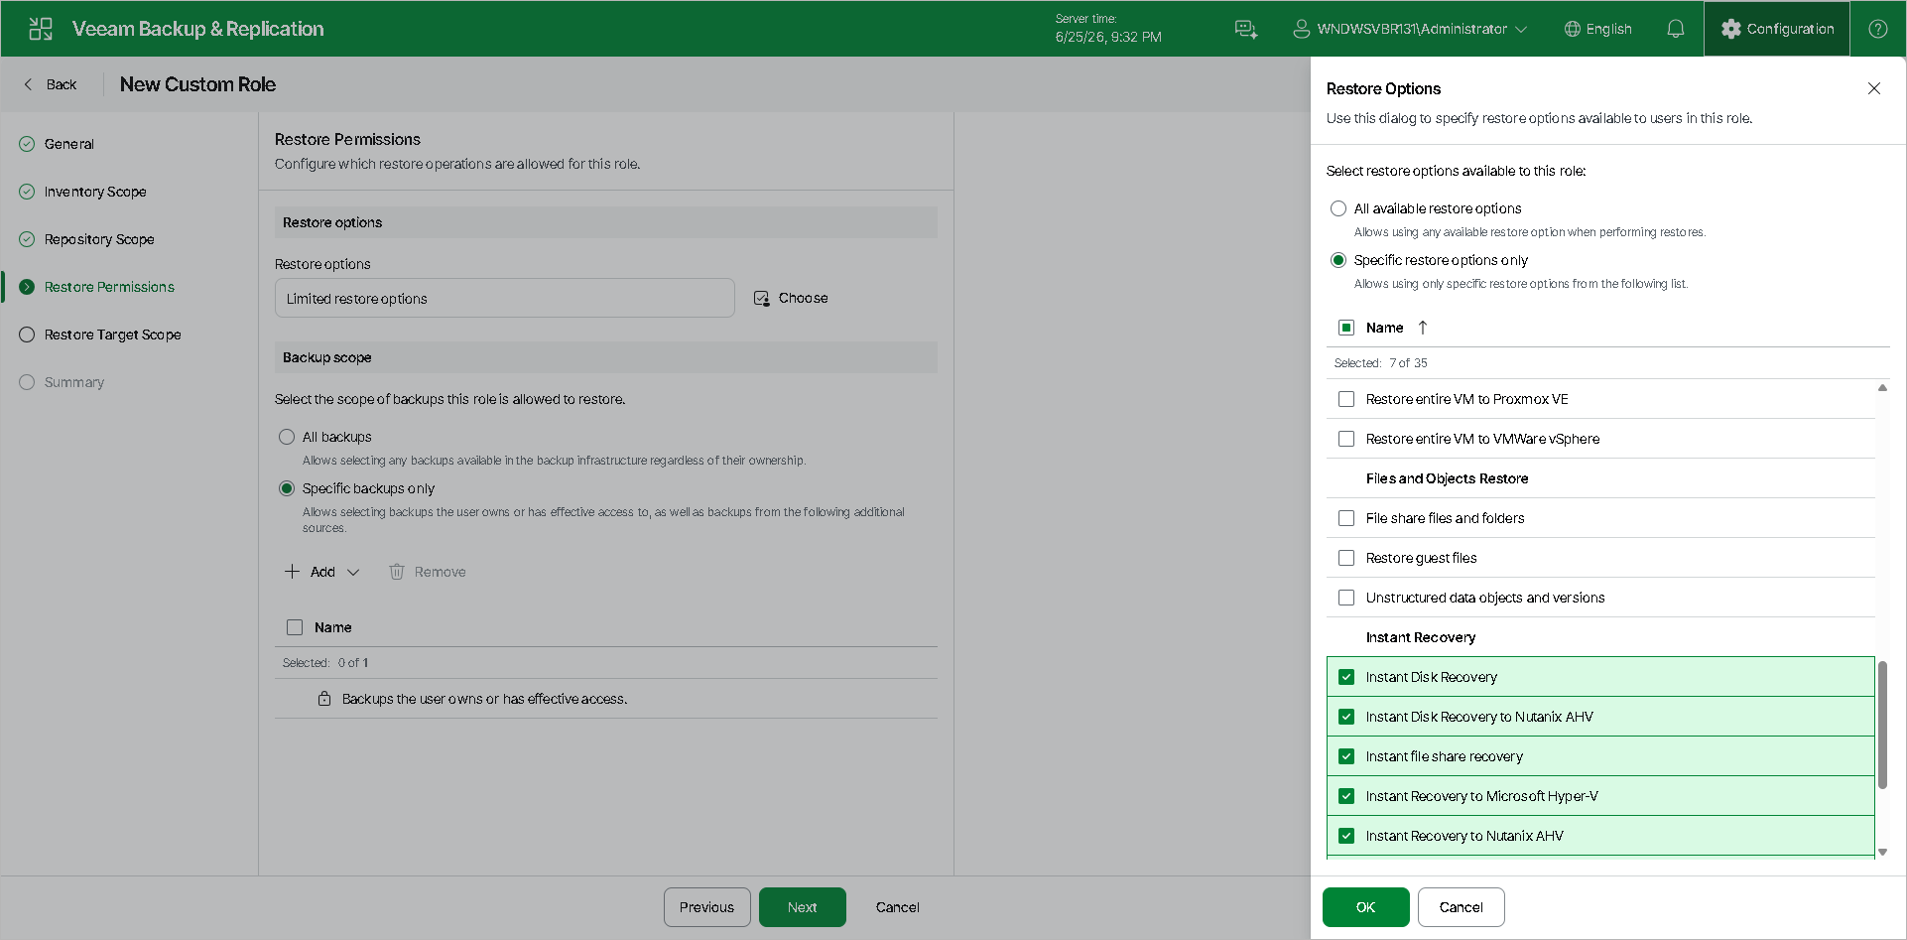The image size is (1907, 940).
Task: Click the Restore Permissions active step icon
Action: 27,287
